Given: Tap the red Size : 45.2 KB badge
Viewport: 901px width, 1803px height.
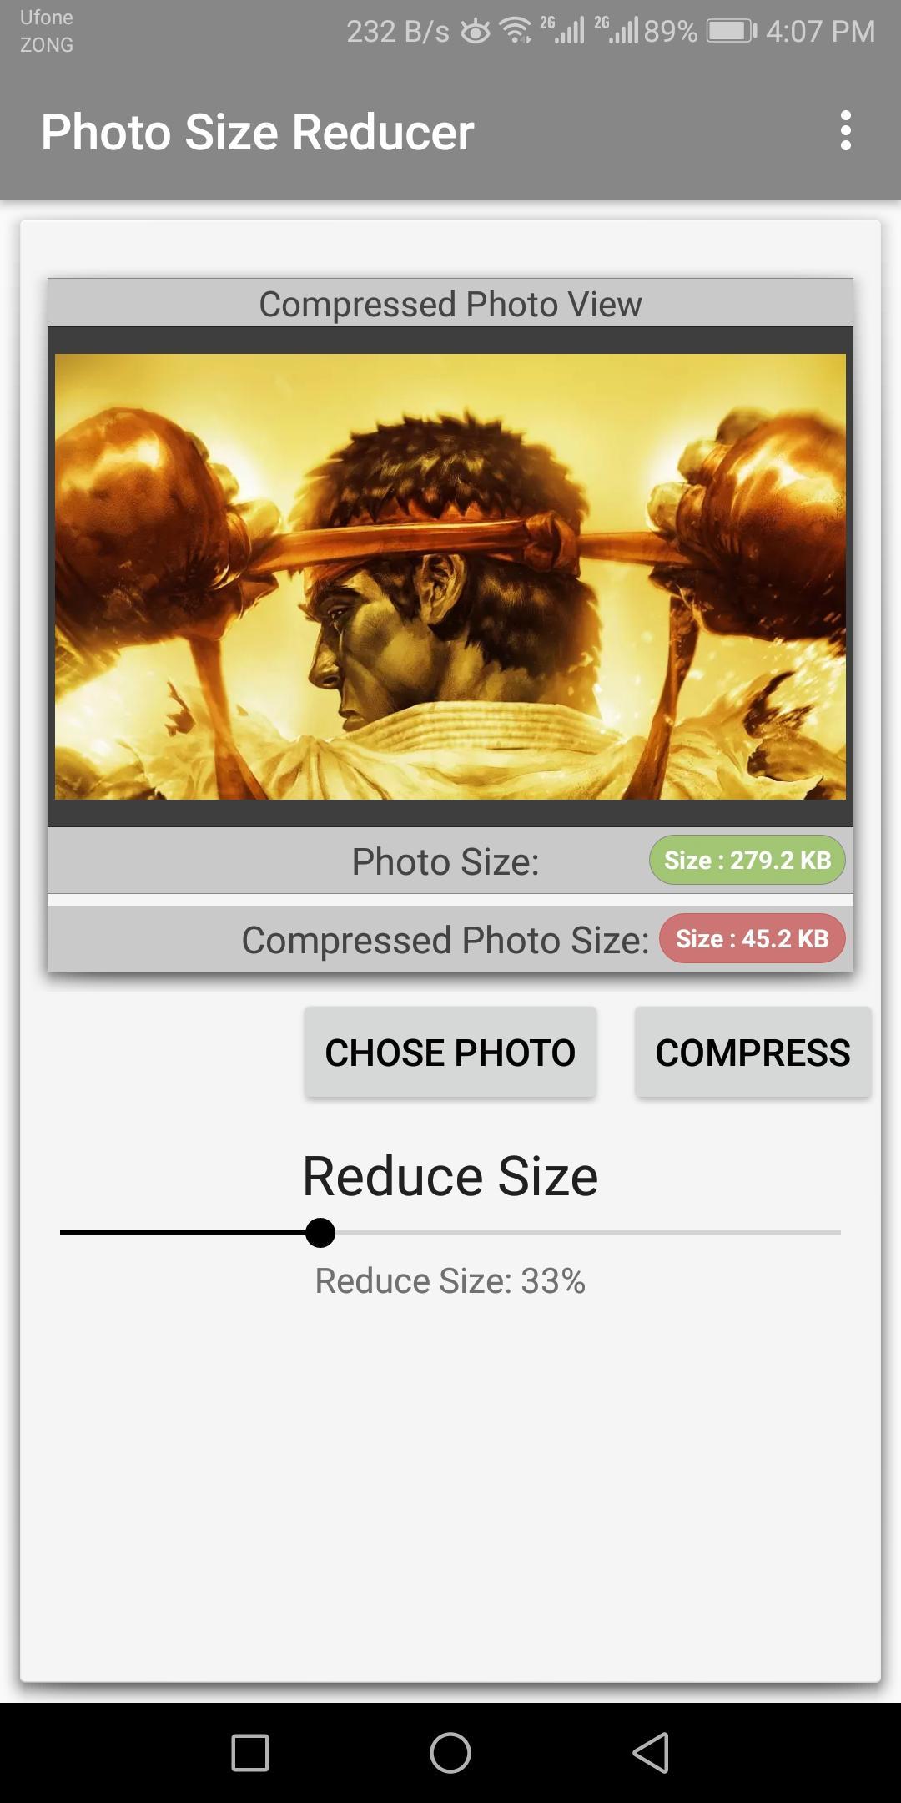Looking at the screenshot, I should pyautogui.click(x=753, y=938).
